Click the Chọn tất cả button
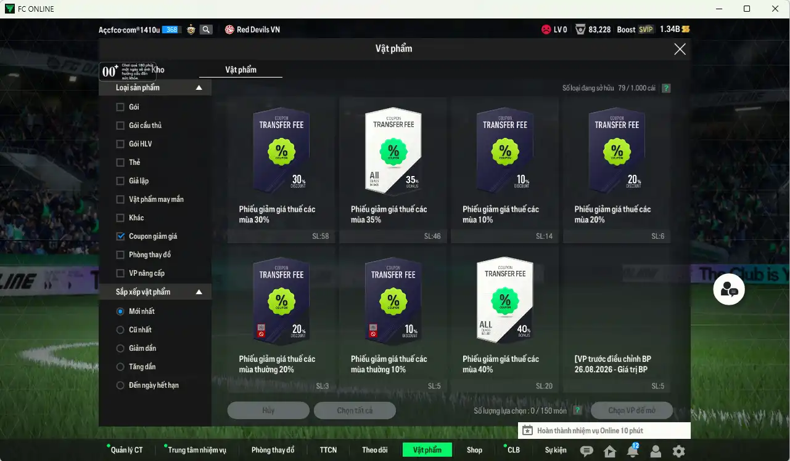The image size is (790, 461). [x=355, y=411]
